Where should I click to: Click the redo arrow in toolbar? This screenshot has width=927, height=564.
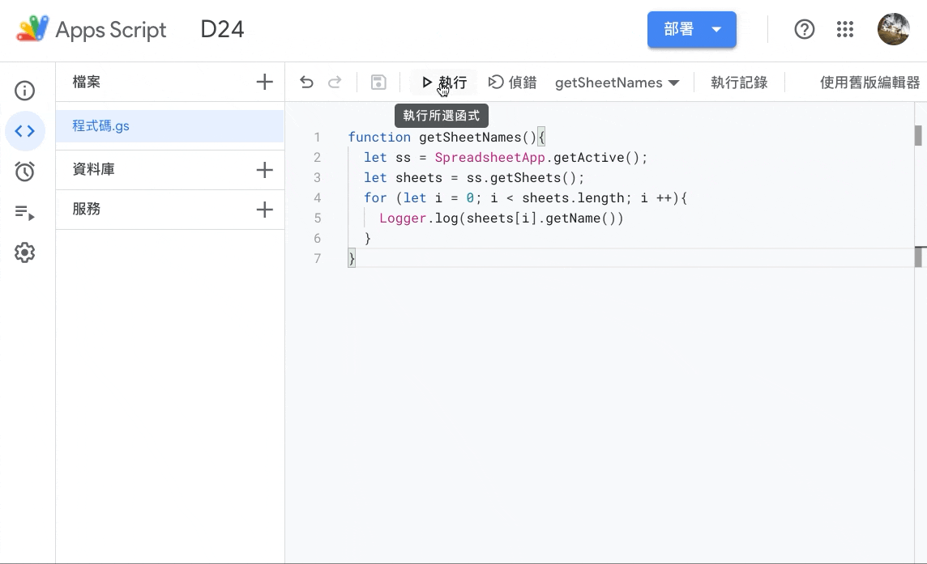click(x=335, y=83)
